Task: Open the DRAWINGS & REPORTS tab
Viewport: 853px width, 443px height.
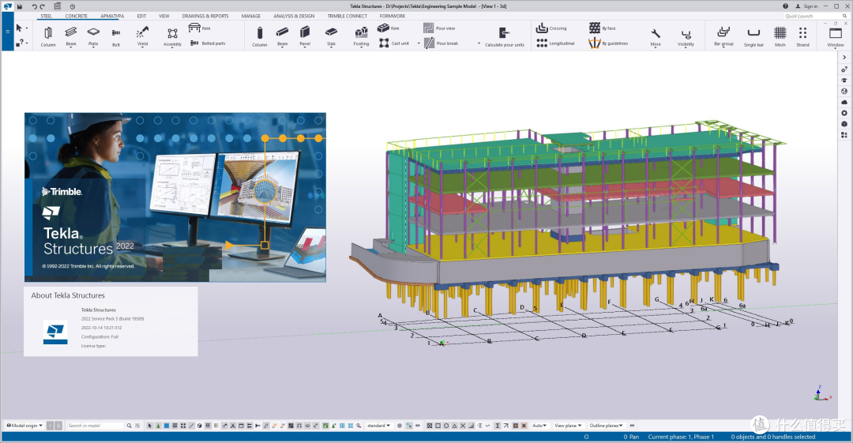Action: click(x=205, y=17)
